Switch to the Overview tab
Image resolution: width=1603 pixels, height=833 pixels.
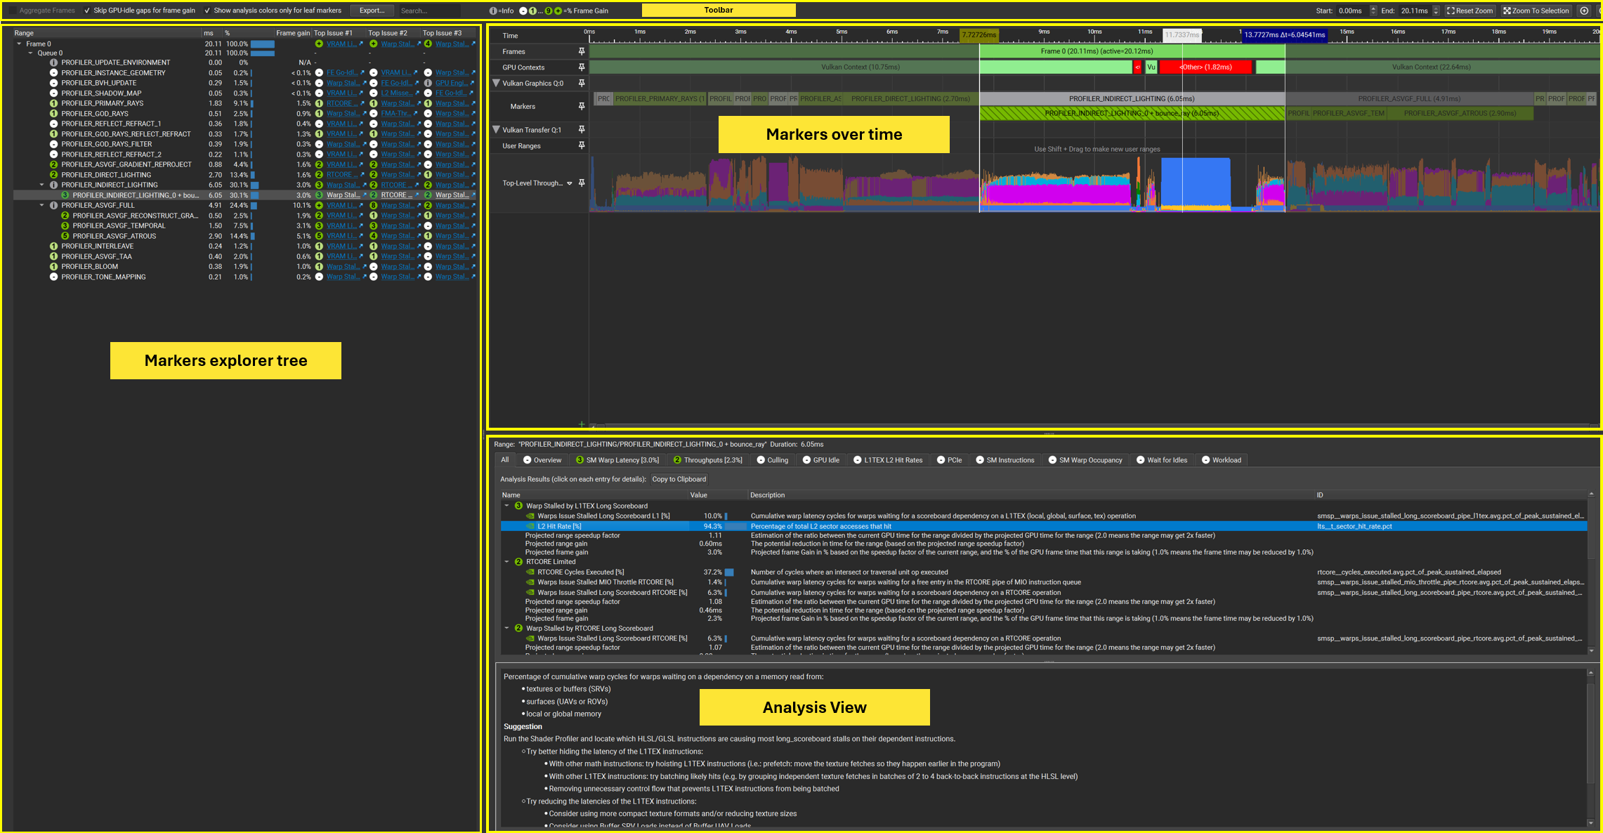(542, 459)
